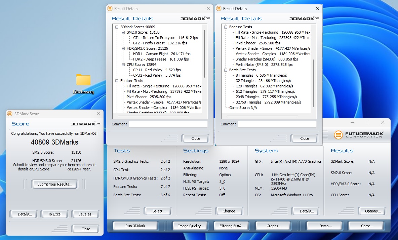Select the 2048 Triangles row
398x240 pixels.
[x=266, y=97]
